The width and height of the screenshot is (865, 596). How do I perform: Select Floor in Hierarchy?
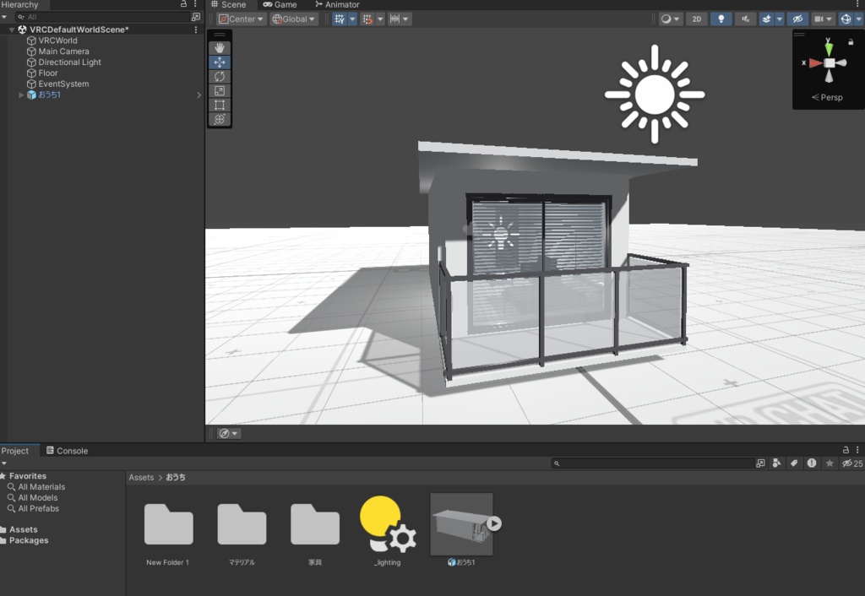click(48, 73)
